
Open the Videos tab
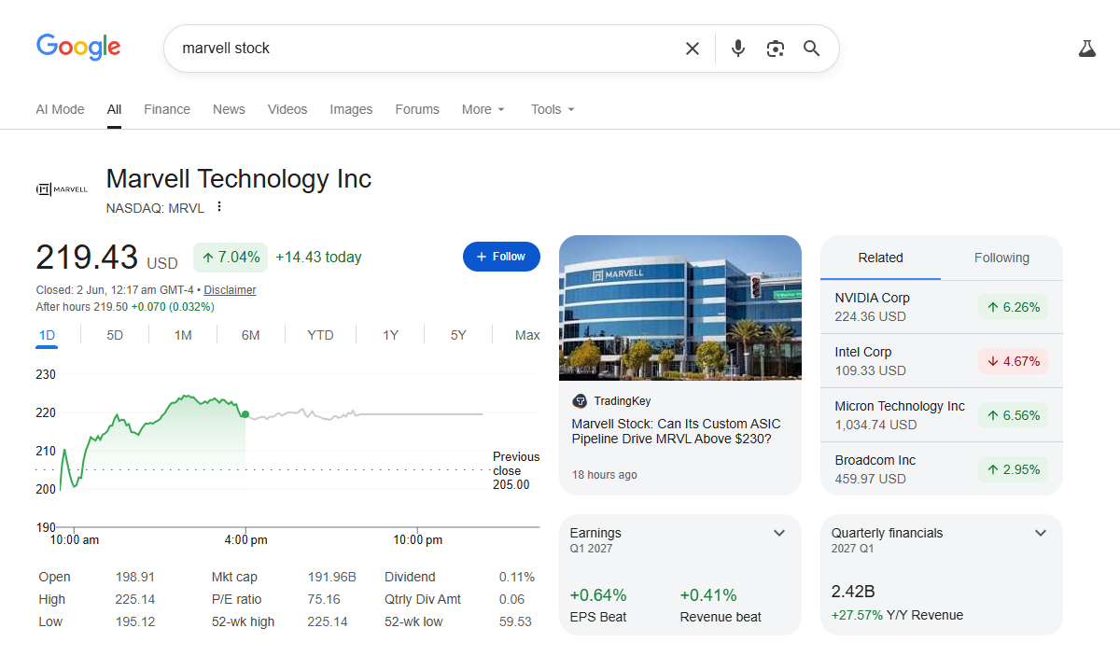pyautogui.click(x=287, y=109)
